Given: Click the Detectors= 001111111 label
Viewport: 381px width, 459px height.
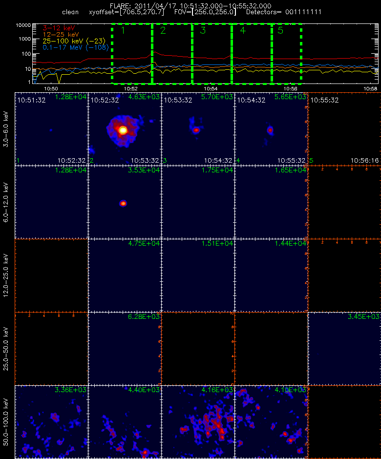Looking at the screenshot, I should click(x=284, y=12).
